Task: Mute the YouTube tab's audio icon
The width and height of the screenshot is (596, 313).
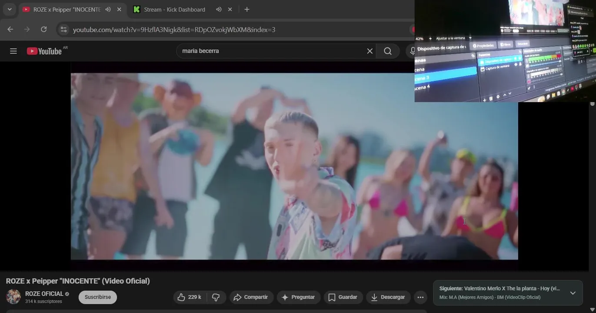Action: 108,10
